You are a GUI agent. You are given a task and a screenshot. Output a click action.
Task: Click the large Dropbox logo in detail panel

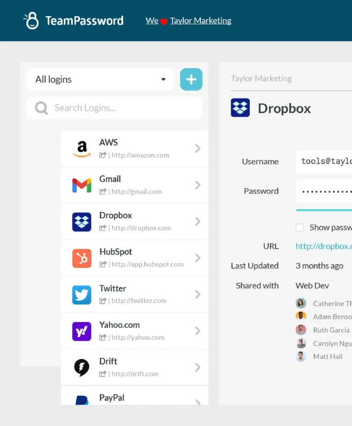click(240, 108)
